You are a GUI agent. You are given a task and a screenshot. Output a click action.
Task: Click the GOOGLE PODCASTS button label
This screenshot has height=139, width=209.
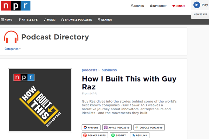(x=151, y=128)
